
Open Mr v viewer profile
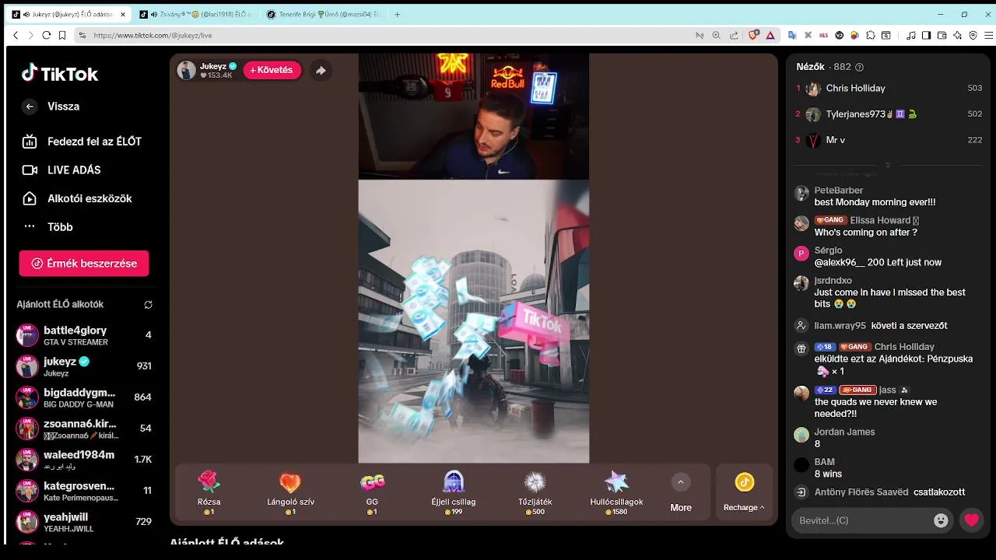888,140
